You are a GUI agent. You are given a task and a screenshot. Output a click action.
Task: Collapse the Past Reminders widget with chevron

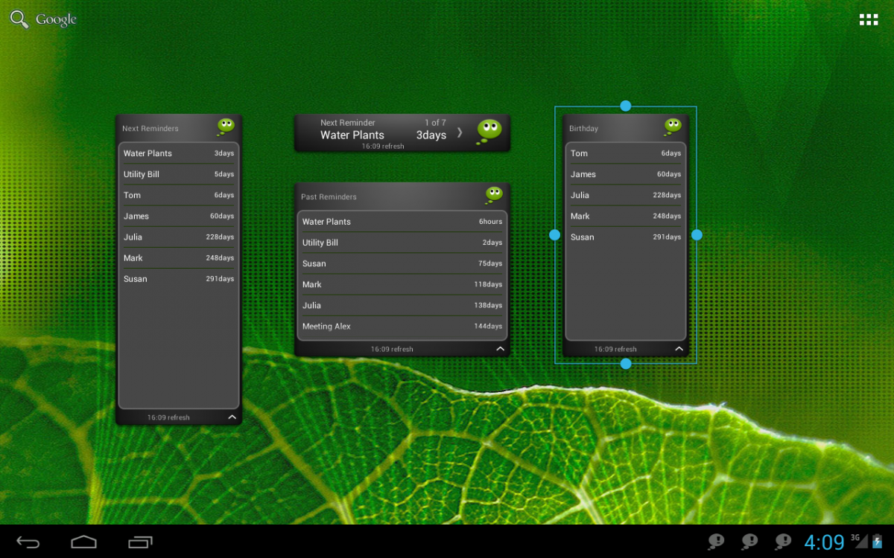pyautogui.click(x=500, y=349)
